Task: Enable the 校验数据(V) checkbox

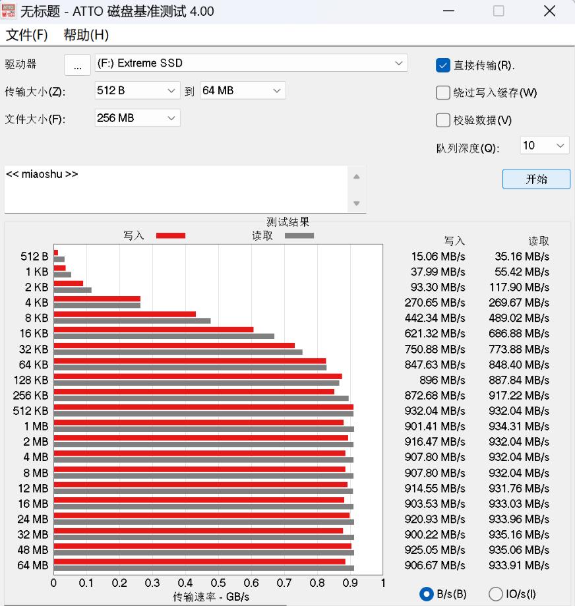Action: 442,119
